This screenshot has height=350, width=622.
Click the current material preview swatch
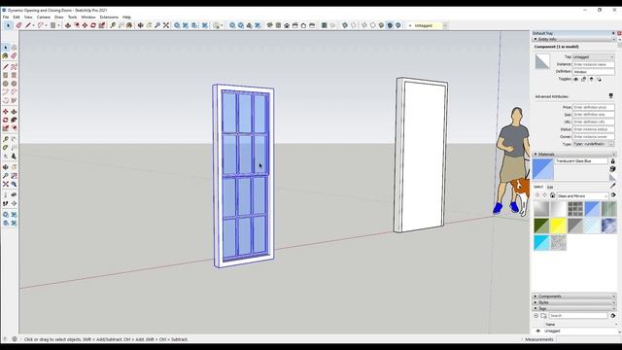pos(543,169)
